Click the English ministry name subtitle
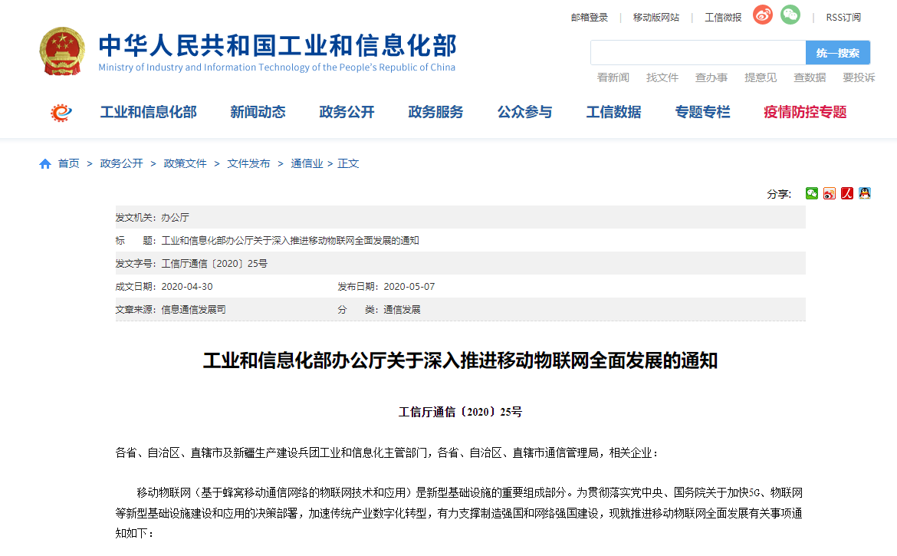Viewport: 897px width, 556px height. point(277,67)
